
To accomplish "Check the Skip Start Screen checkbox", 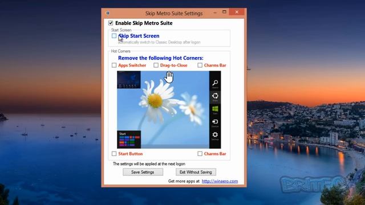I will [114, 36].
